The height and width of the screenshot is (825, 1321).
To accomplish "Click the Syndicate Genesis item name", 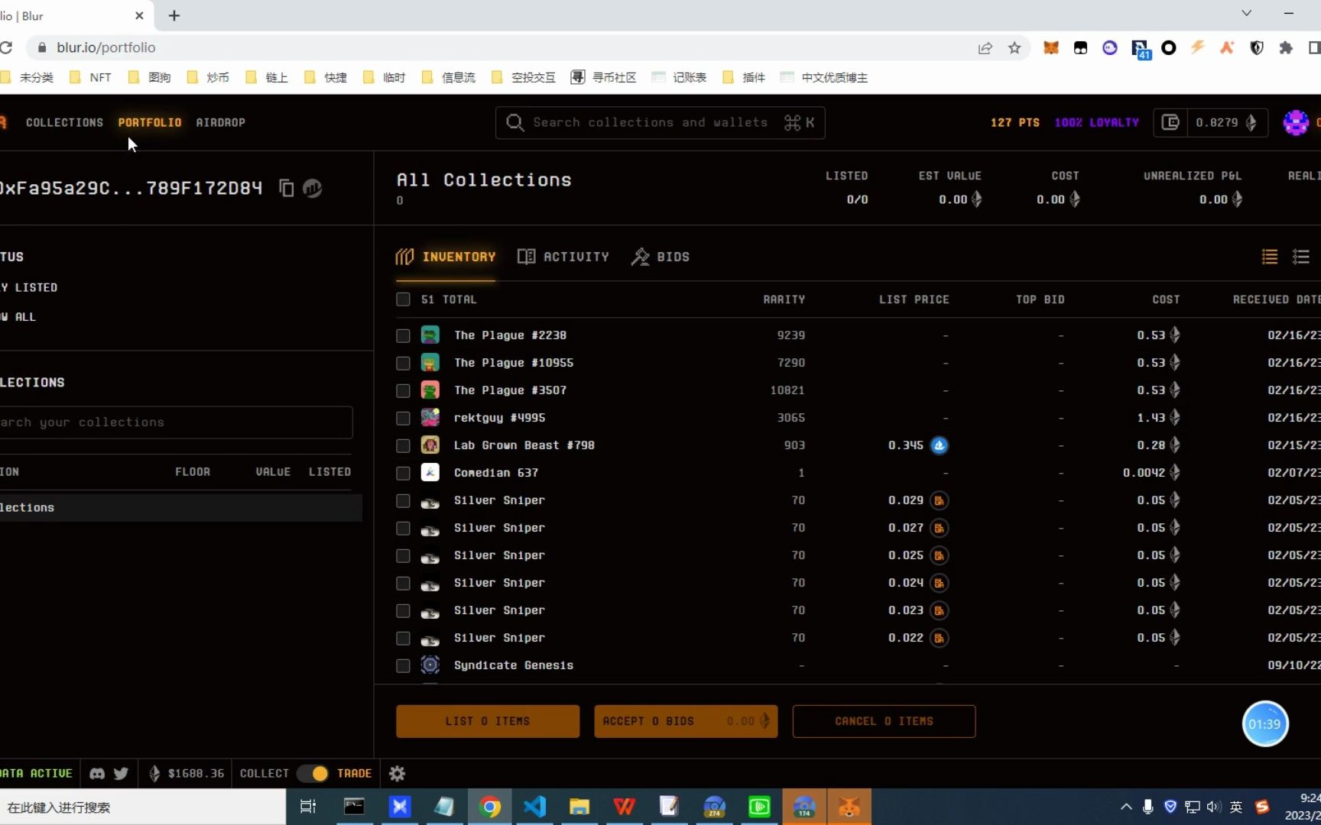I will point(514,665).
